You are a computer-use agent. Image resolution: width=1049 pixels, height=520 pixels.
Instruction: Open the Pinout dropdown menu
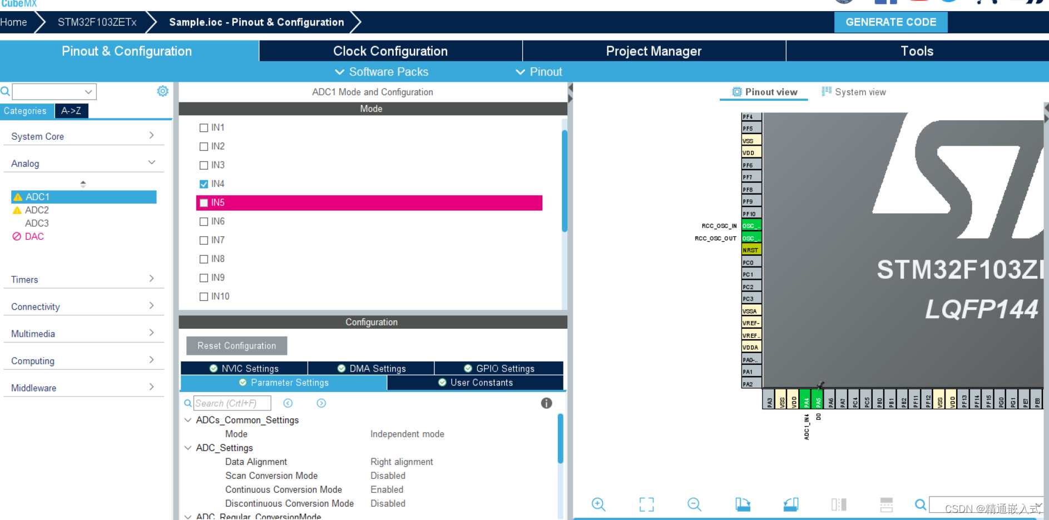539,72
